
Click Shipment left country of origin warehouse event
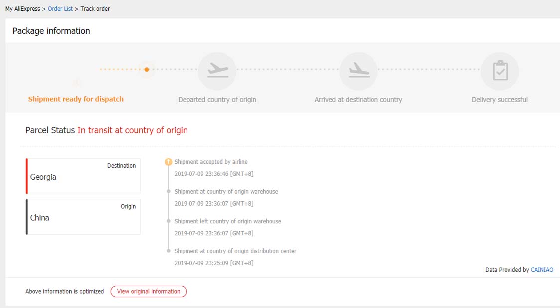[x=227, y=221]
